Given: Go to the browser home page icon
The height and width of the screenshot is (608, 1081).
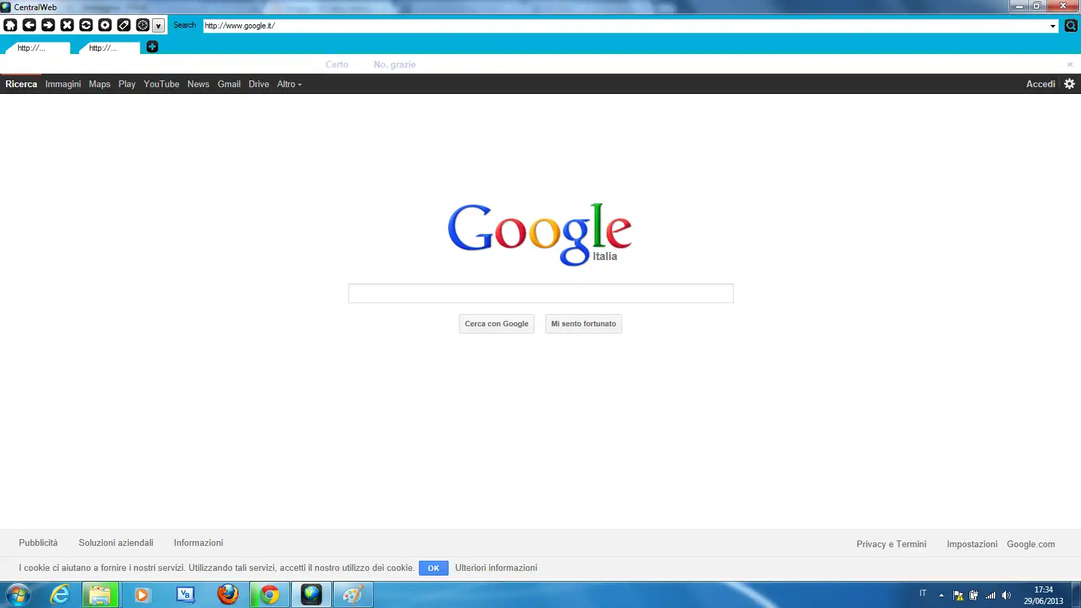Looking at the screenshot, I should click(x=10, y=25).
